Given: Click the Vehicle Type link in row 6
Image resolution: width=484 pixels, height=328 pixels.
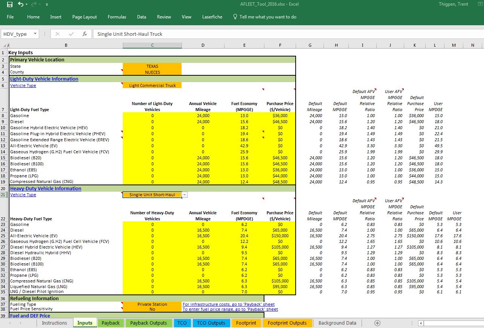Looking at the screenshot, I should coord(23,85).
